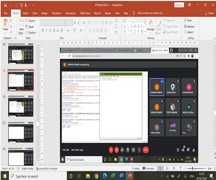Toggle Strikethrough formatting
This screenshot has height=180, width=216.
click(x=58, y=31)
